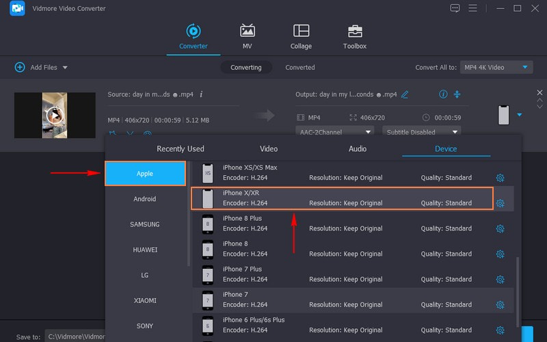Screen dimensions: 547x342
Task: Switch to the Recently Used tab
Action: point(181,148)
